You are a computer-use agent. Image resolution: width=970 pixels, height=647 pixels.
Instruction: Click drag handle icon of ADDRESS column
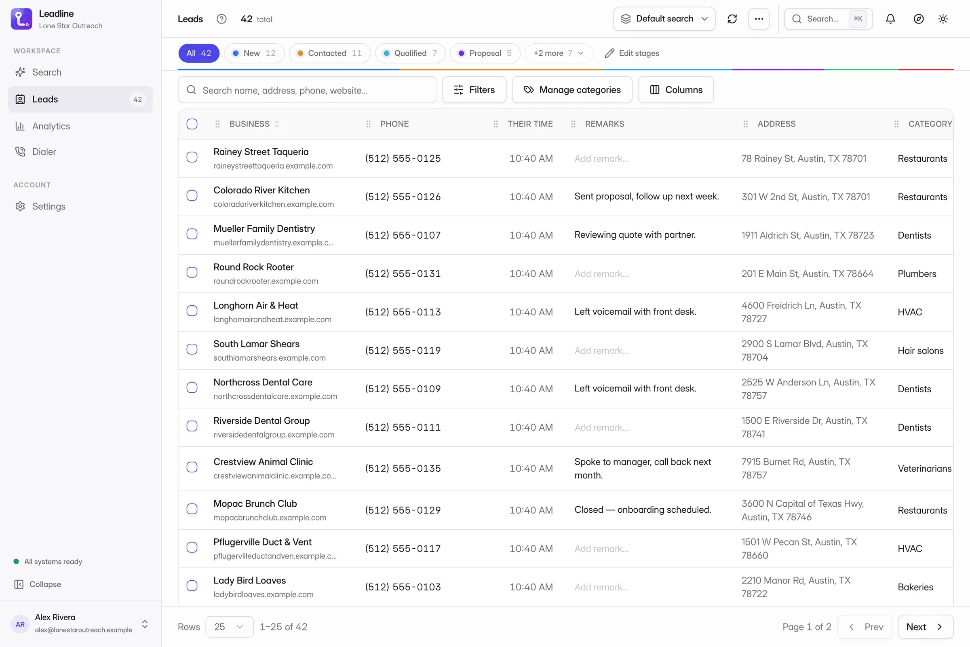746,124
